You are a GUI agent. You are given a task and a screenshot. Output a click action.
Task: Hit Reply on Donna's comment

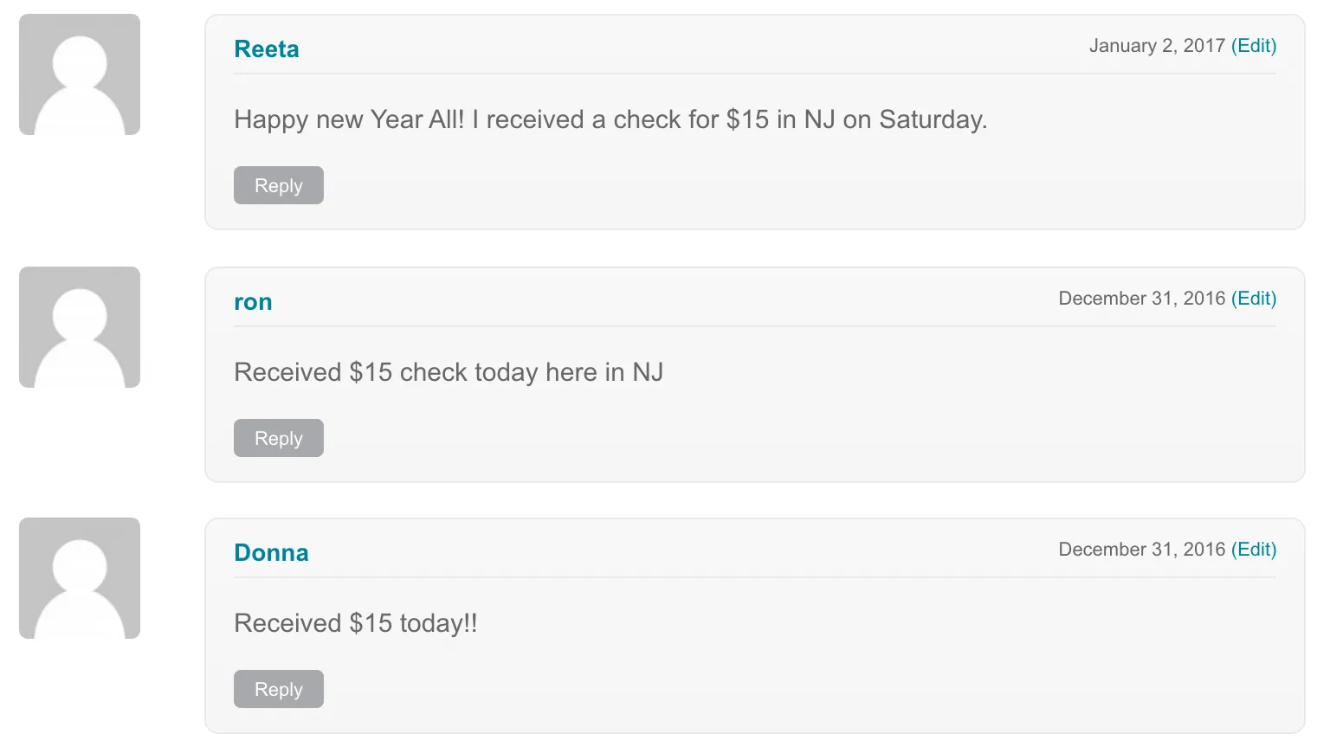279,690
